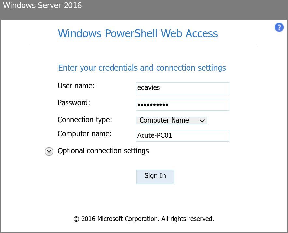Screen dimensions: 288x233
Task: Click the Acute-PC01 text in Computer name
Action: 155,136
